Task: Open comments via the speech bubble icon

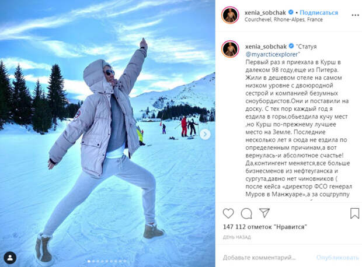Action: tap(246, 213)
